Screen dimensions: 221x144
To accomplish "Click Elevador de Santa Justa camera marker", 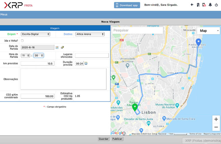I will point(148,123).
